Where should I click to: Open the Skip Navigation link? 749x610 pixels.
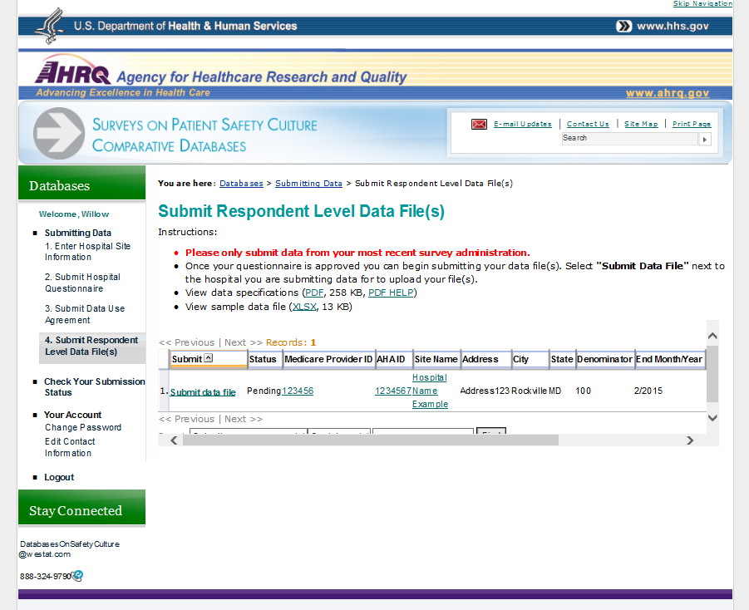click(702, 4)
